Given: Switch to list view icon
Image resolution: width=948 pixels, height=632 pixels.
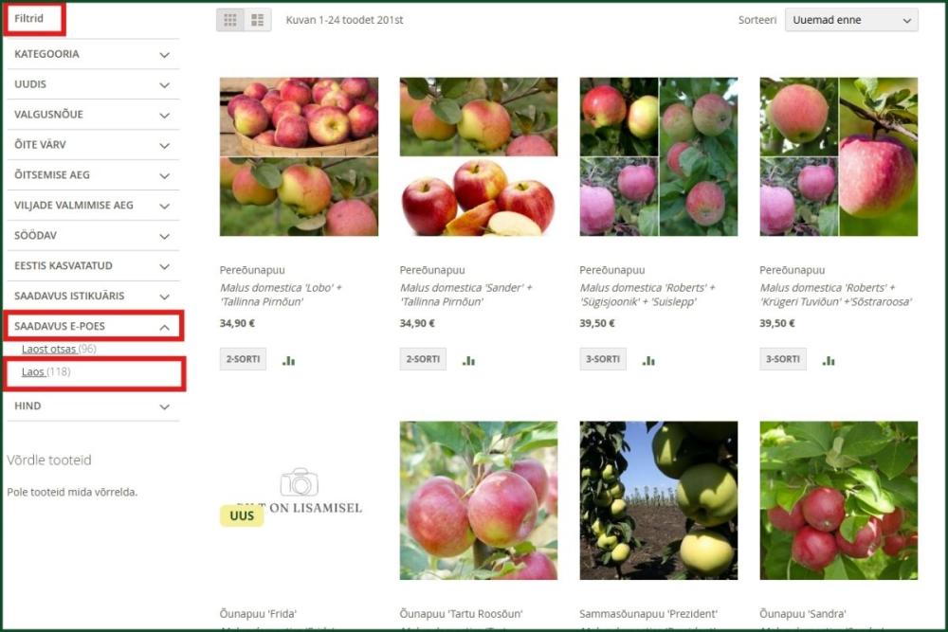Looking at the screenshot, I should coord(258,20).
